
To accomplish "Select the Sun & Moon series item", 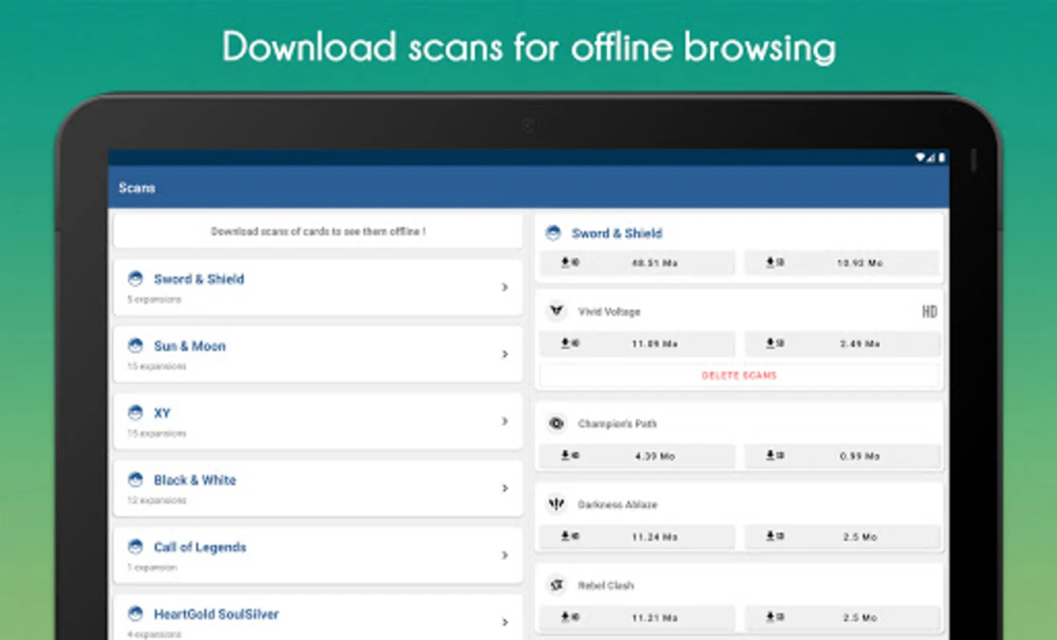I will pyautogui.click(x=318, y=354).
